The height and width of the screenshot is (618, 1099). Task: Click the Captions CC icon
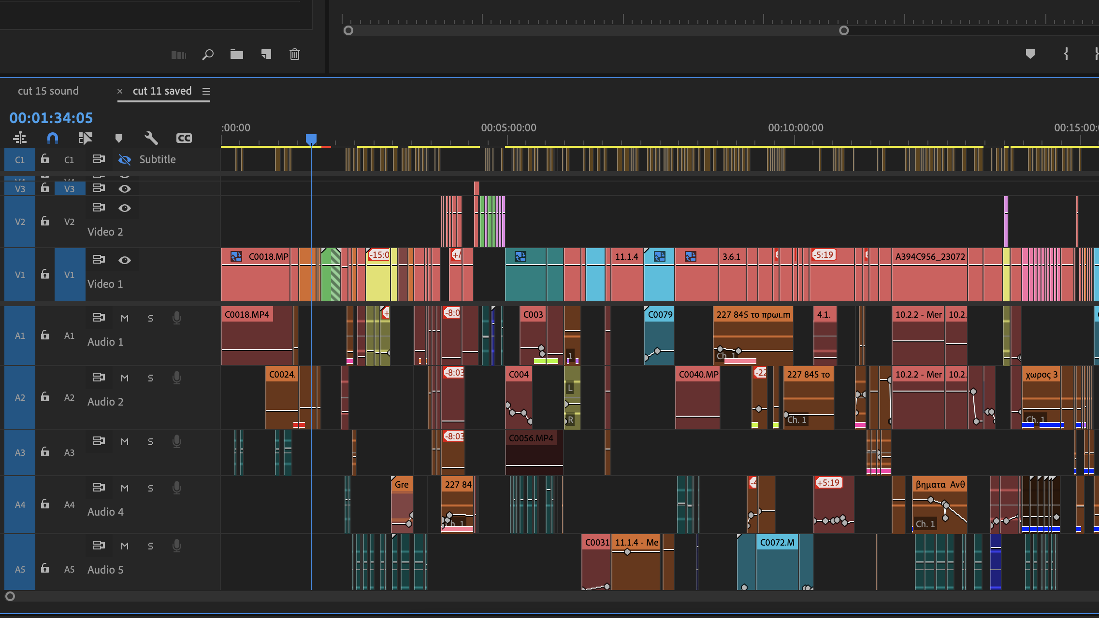(184, 139)
